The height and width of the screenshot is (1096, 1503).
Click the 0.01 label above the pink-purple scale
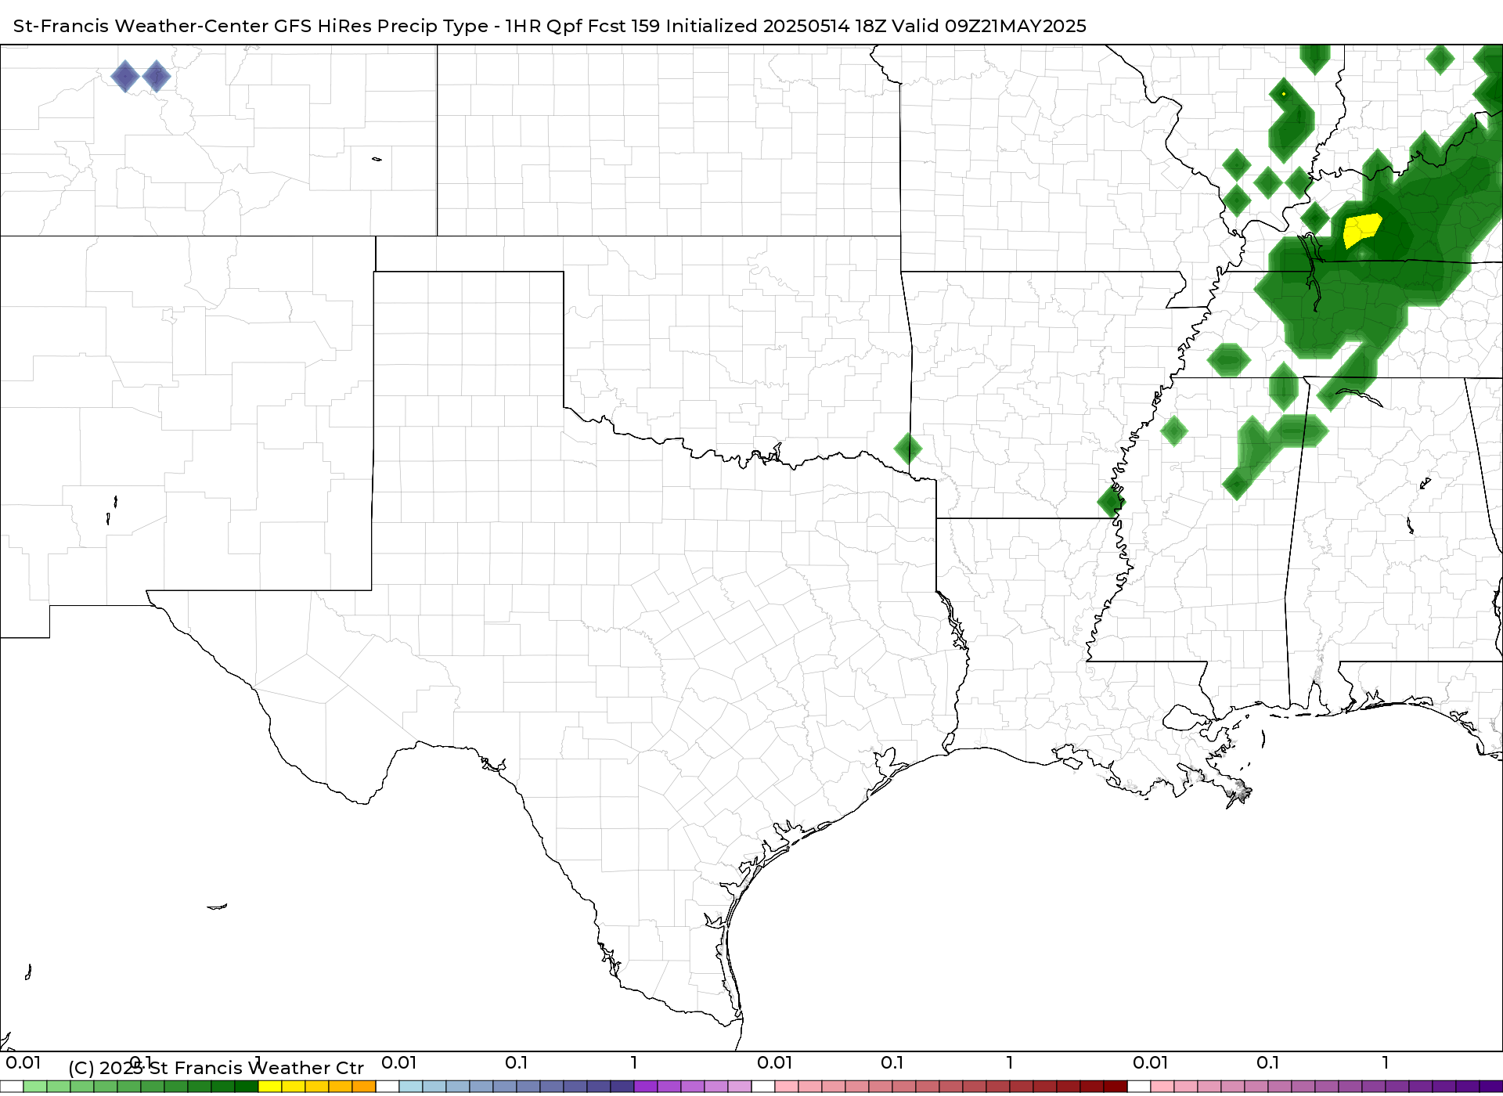1151,1062
